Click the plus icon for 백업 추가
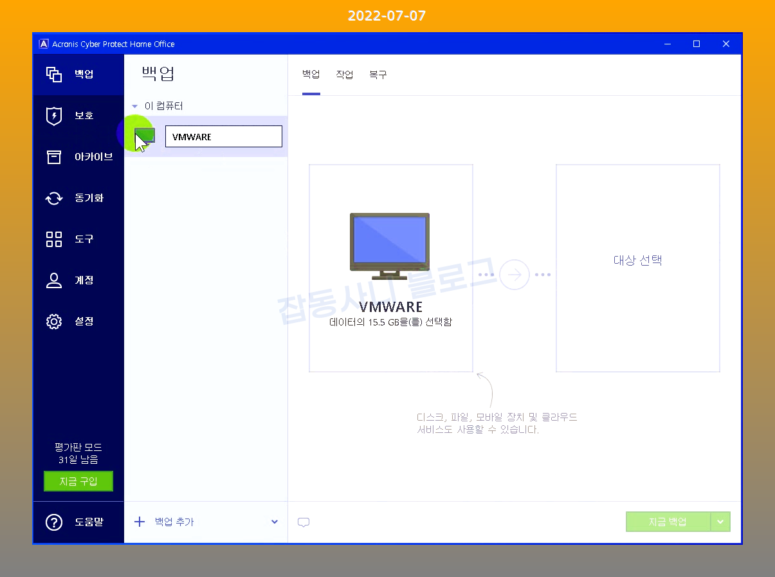 pos(140,522)
